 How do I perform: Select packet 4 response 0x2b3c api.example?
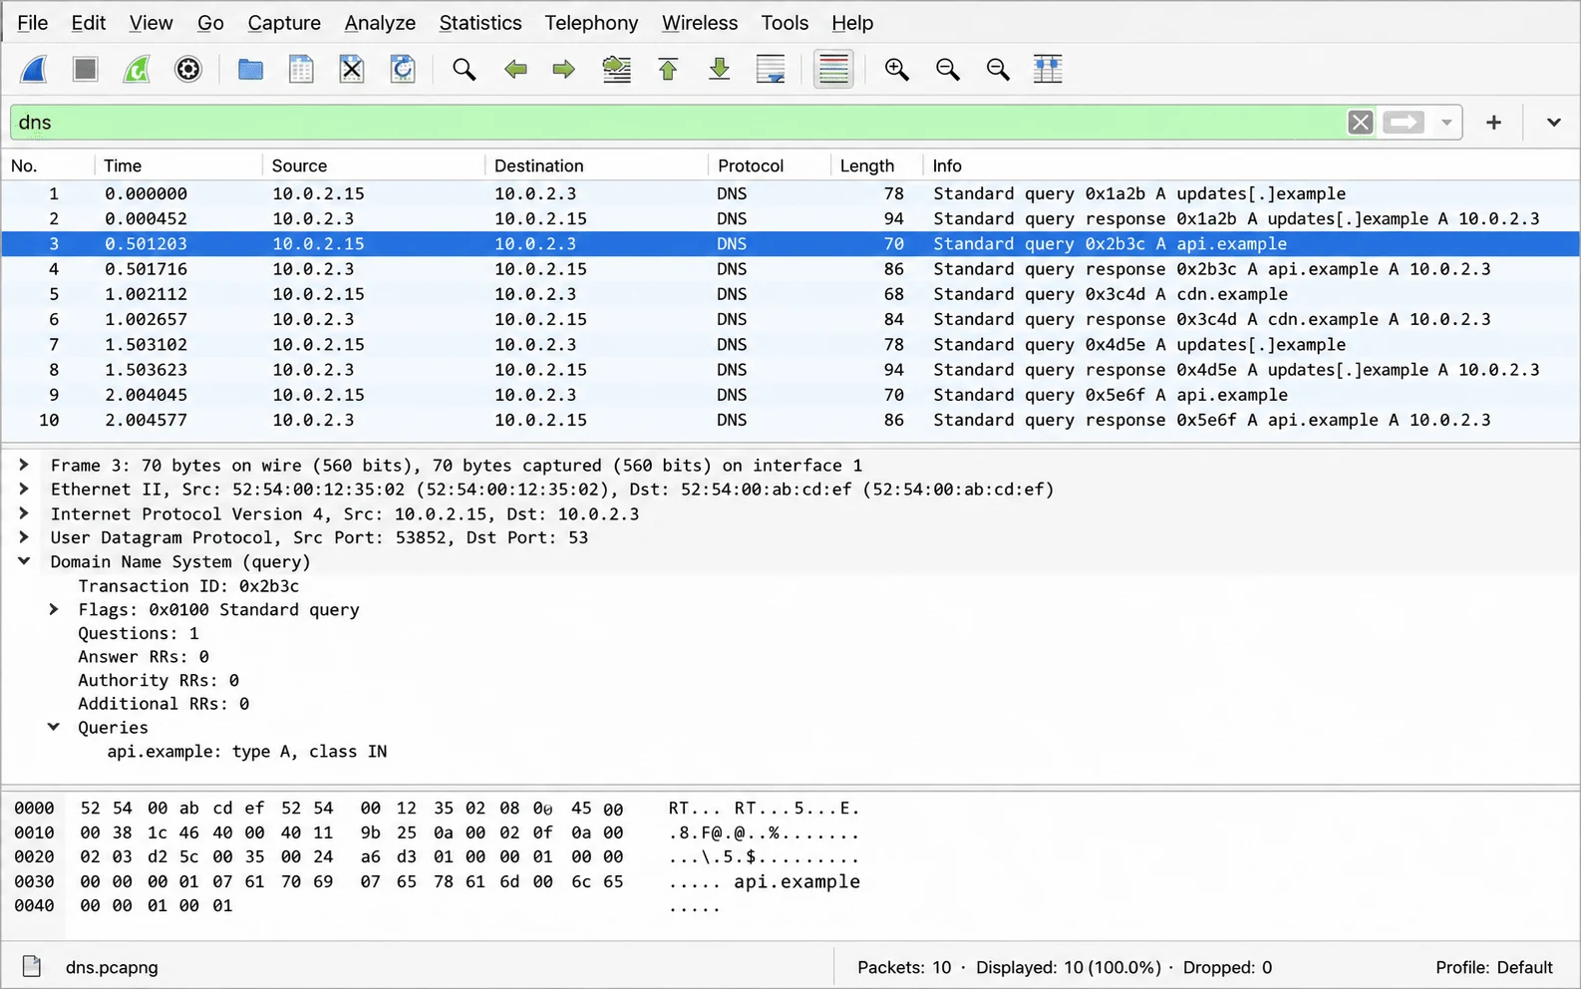coord(790,269)
